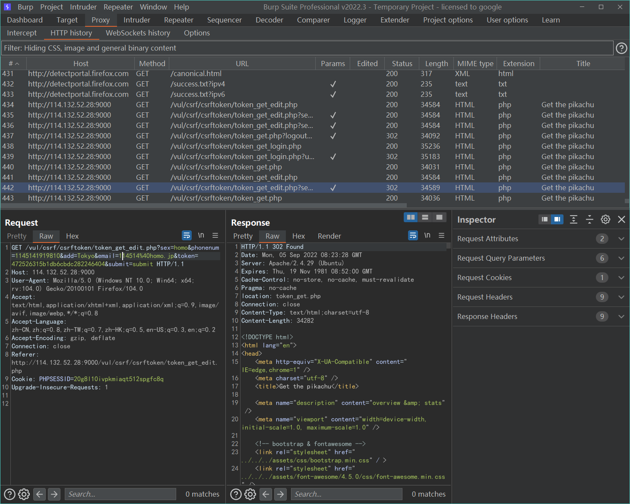
Task: Open the Project menu
Action: pyautogui.click(x=51, y=7)
